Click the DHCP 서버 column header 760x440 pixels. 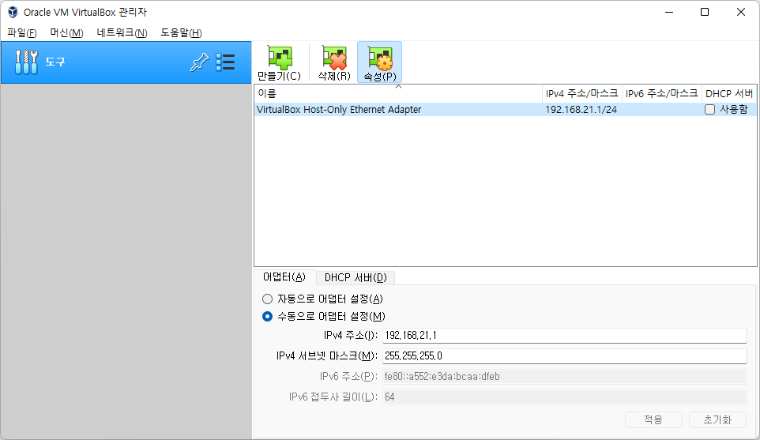(729, 93)
